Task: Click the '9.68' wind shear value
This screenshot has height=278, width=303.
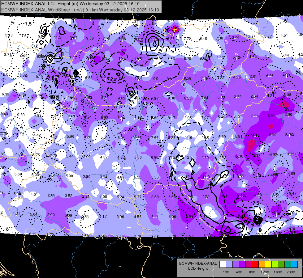Action: tap(90, 38)
